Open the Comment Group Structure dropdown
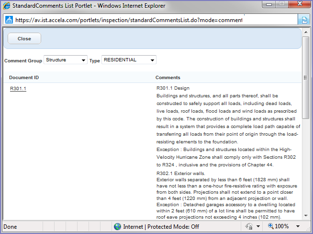The image size is (313, 234). [x=65, y=60]
